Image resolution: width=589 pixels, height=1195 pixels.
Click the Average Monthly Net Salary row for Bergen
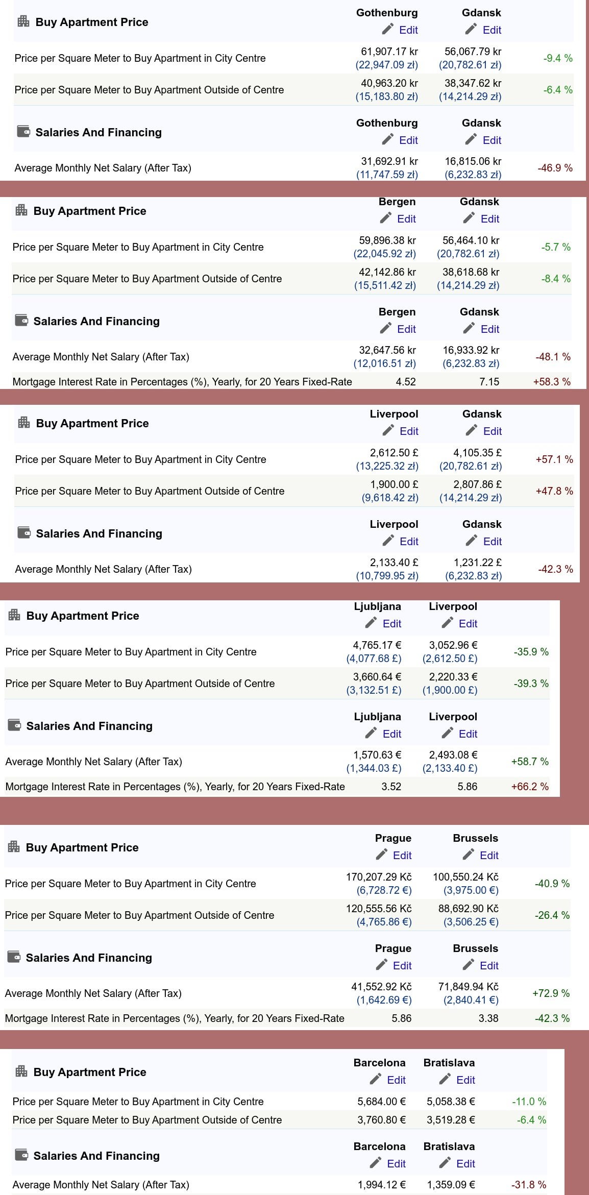point(291,356)
